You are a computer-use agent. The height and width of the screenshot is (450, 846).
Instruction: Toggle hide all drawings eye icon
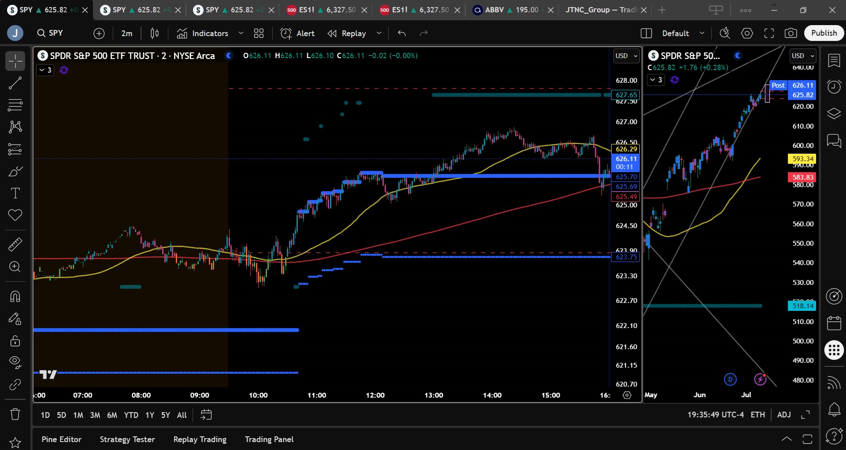tap(15, 362)
